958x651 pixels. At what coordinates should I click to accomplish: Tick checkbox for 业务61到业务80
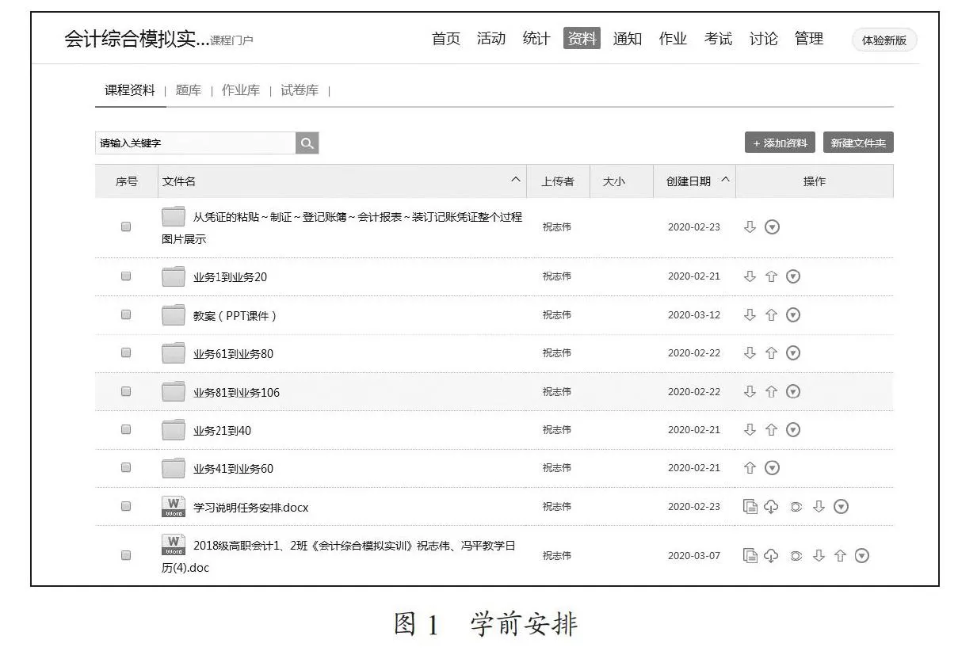click(x=126, y=353)
